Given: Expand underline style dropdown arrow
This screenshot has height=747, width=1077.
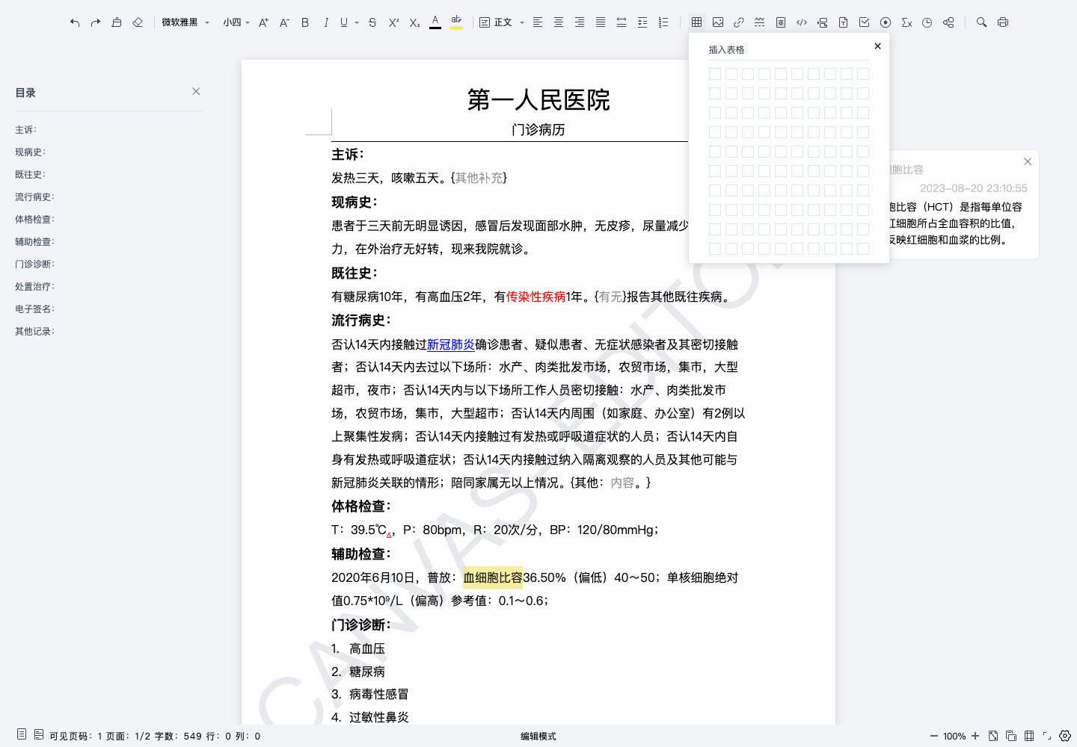Looking at the screenshot, I should click(357, 22).
